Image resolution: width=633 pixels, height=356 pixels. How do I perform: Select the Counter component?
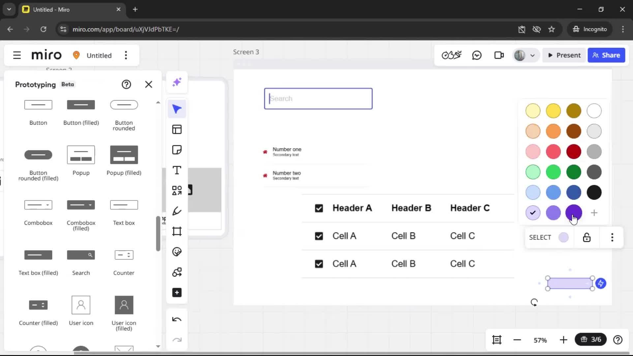[124, 263]
